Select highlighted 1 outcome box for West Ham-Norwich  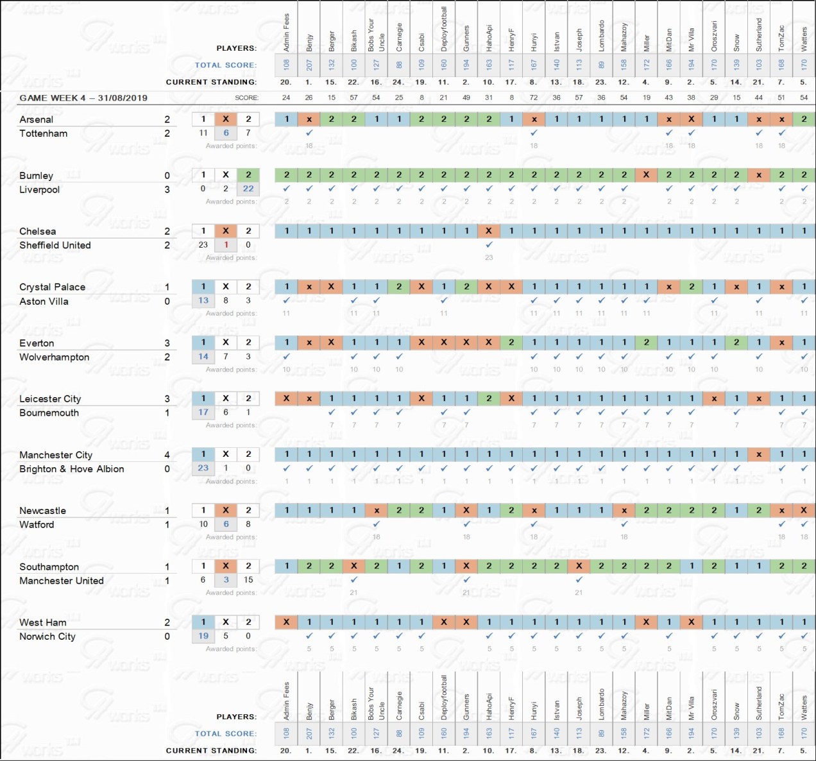[203, 622]
